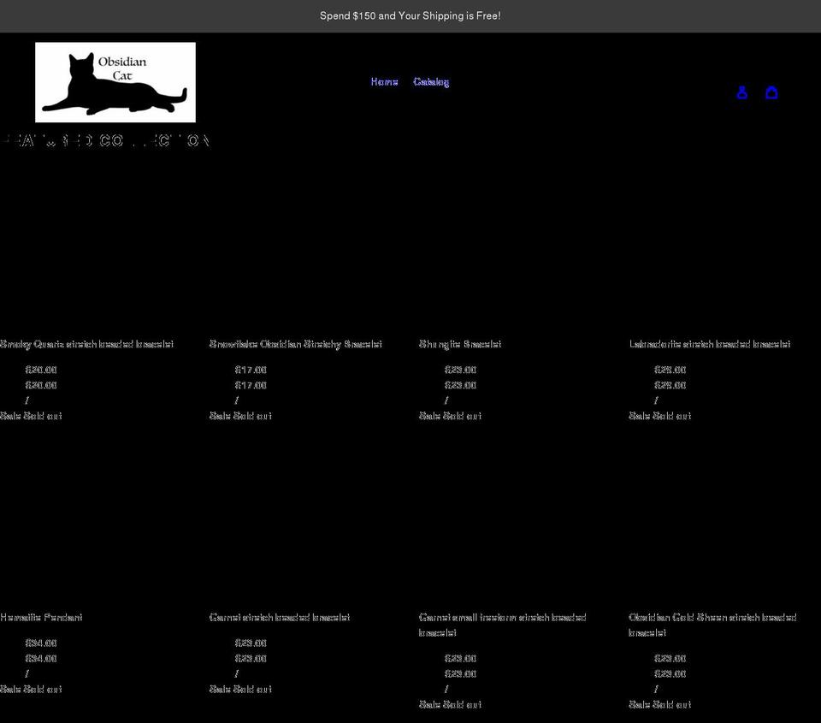Open the Catalog menu item
821x723 pixels.
(431, 81)
